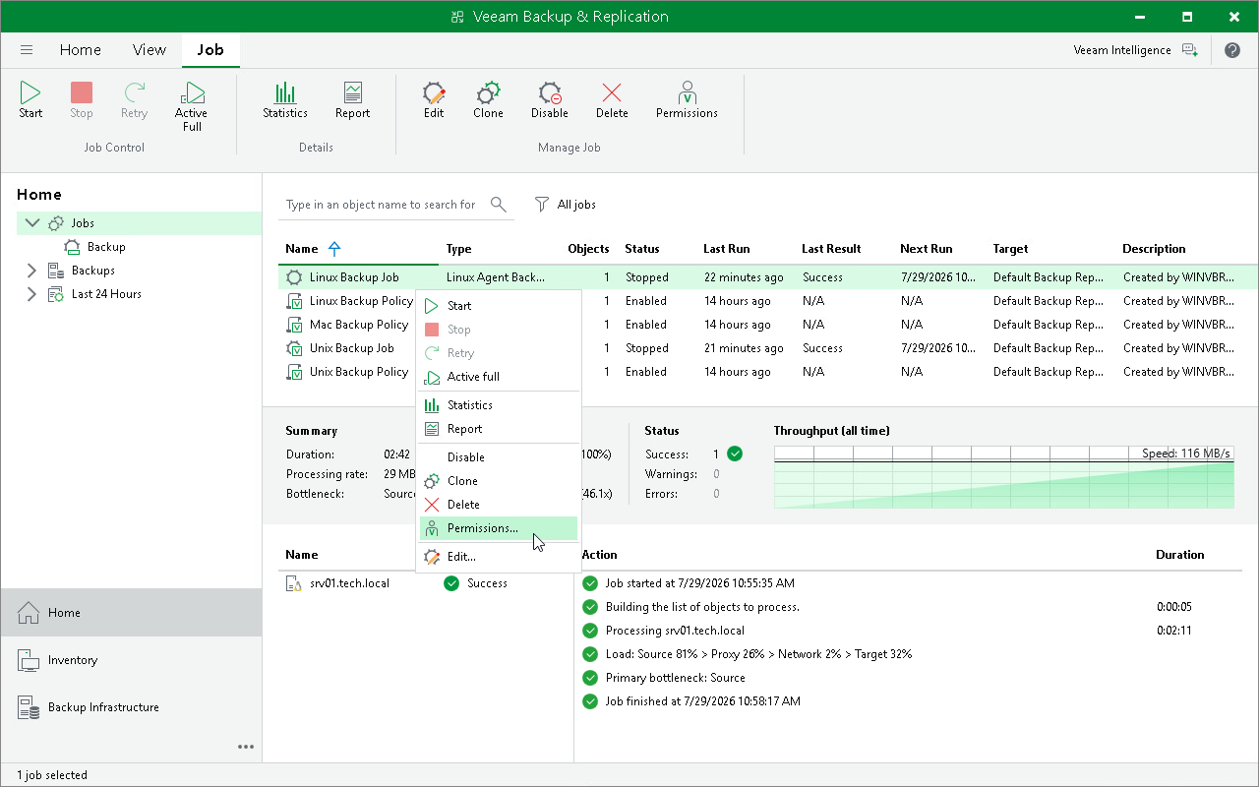The height and width of the screenshot is (787, 1259).
Task: Choose Active full in the context menu
Action: [x=499, y=377]
